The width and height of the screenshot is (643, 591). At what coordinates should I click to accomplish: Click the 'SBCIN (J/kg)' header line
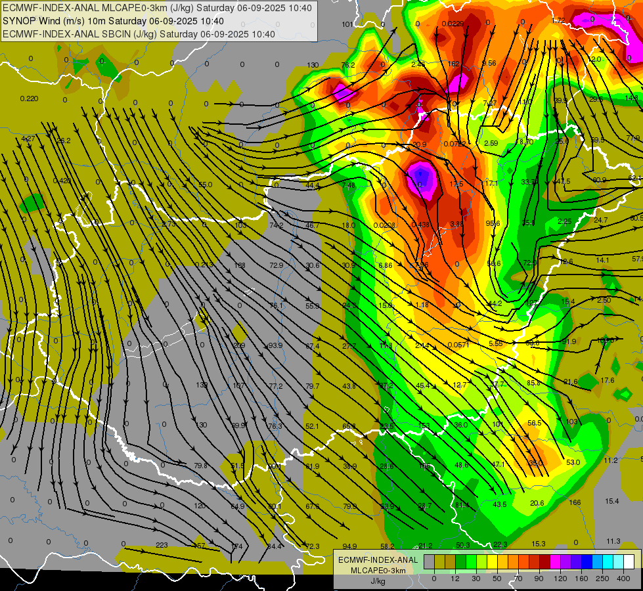(139, 34)
